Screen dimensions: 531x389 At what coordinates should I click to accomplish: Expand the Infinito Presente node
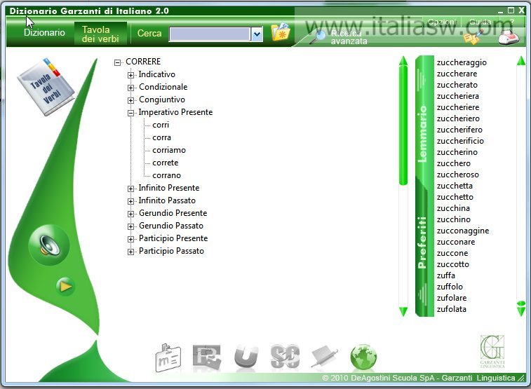tap(130, 189)
